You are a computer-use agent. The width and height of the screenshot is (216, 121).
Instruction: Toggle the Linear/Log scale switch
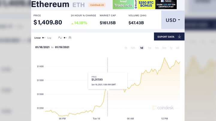(44, 38)
